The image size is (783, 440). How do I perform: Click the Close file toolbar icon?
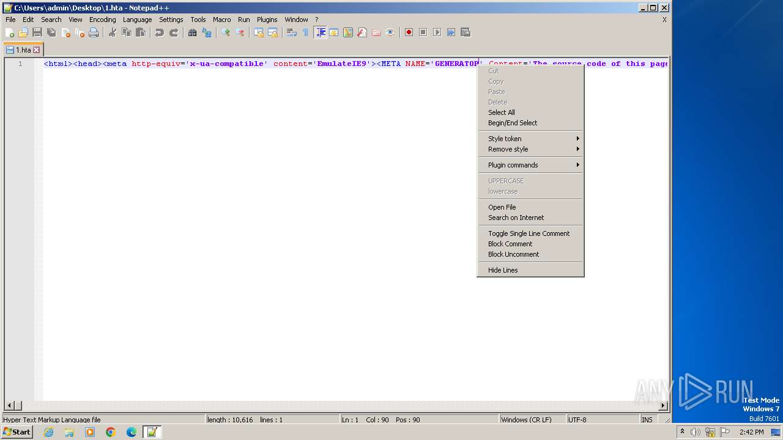tap(65, 32)
